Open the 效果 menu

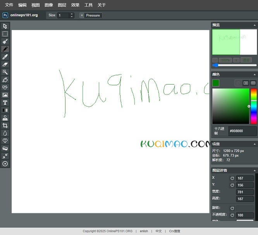(75, 5)
